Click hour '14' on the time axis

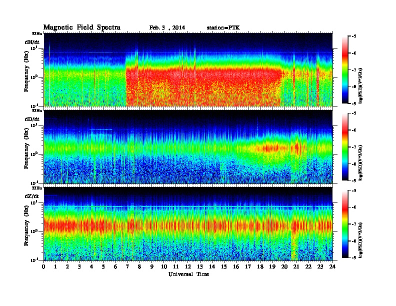[x=212, y=266]
